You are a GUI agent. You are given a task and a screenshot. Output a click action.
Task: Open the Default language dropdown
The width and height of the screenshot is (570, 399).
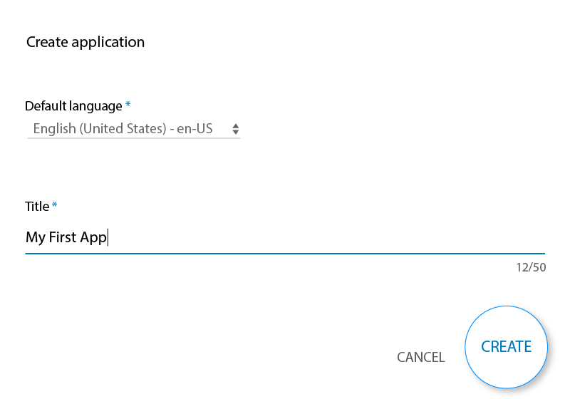click(x=133, y=129)
